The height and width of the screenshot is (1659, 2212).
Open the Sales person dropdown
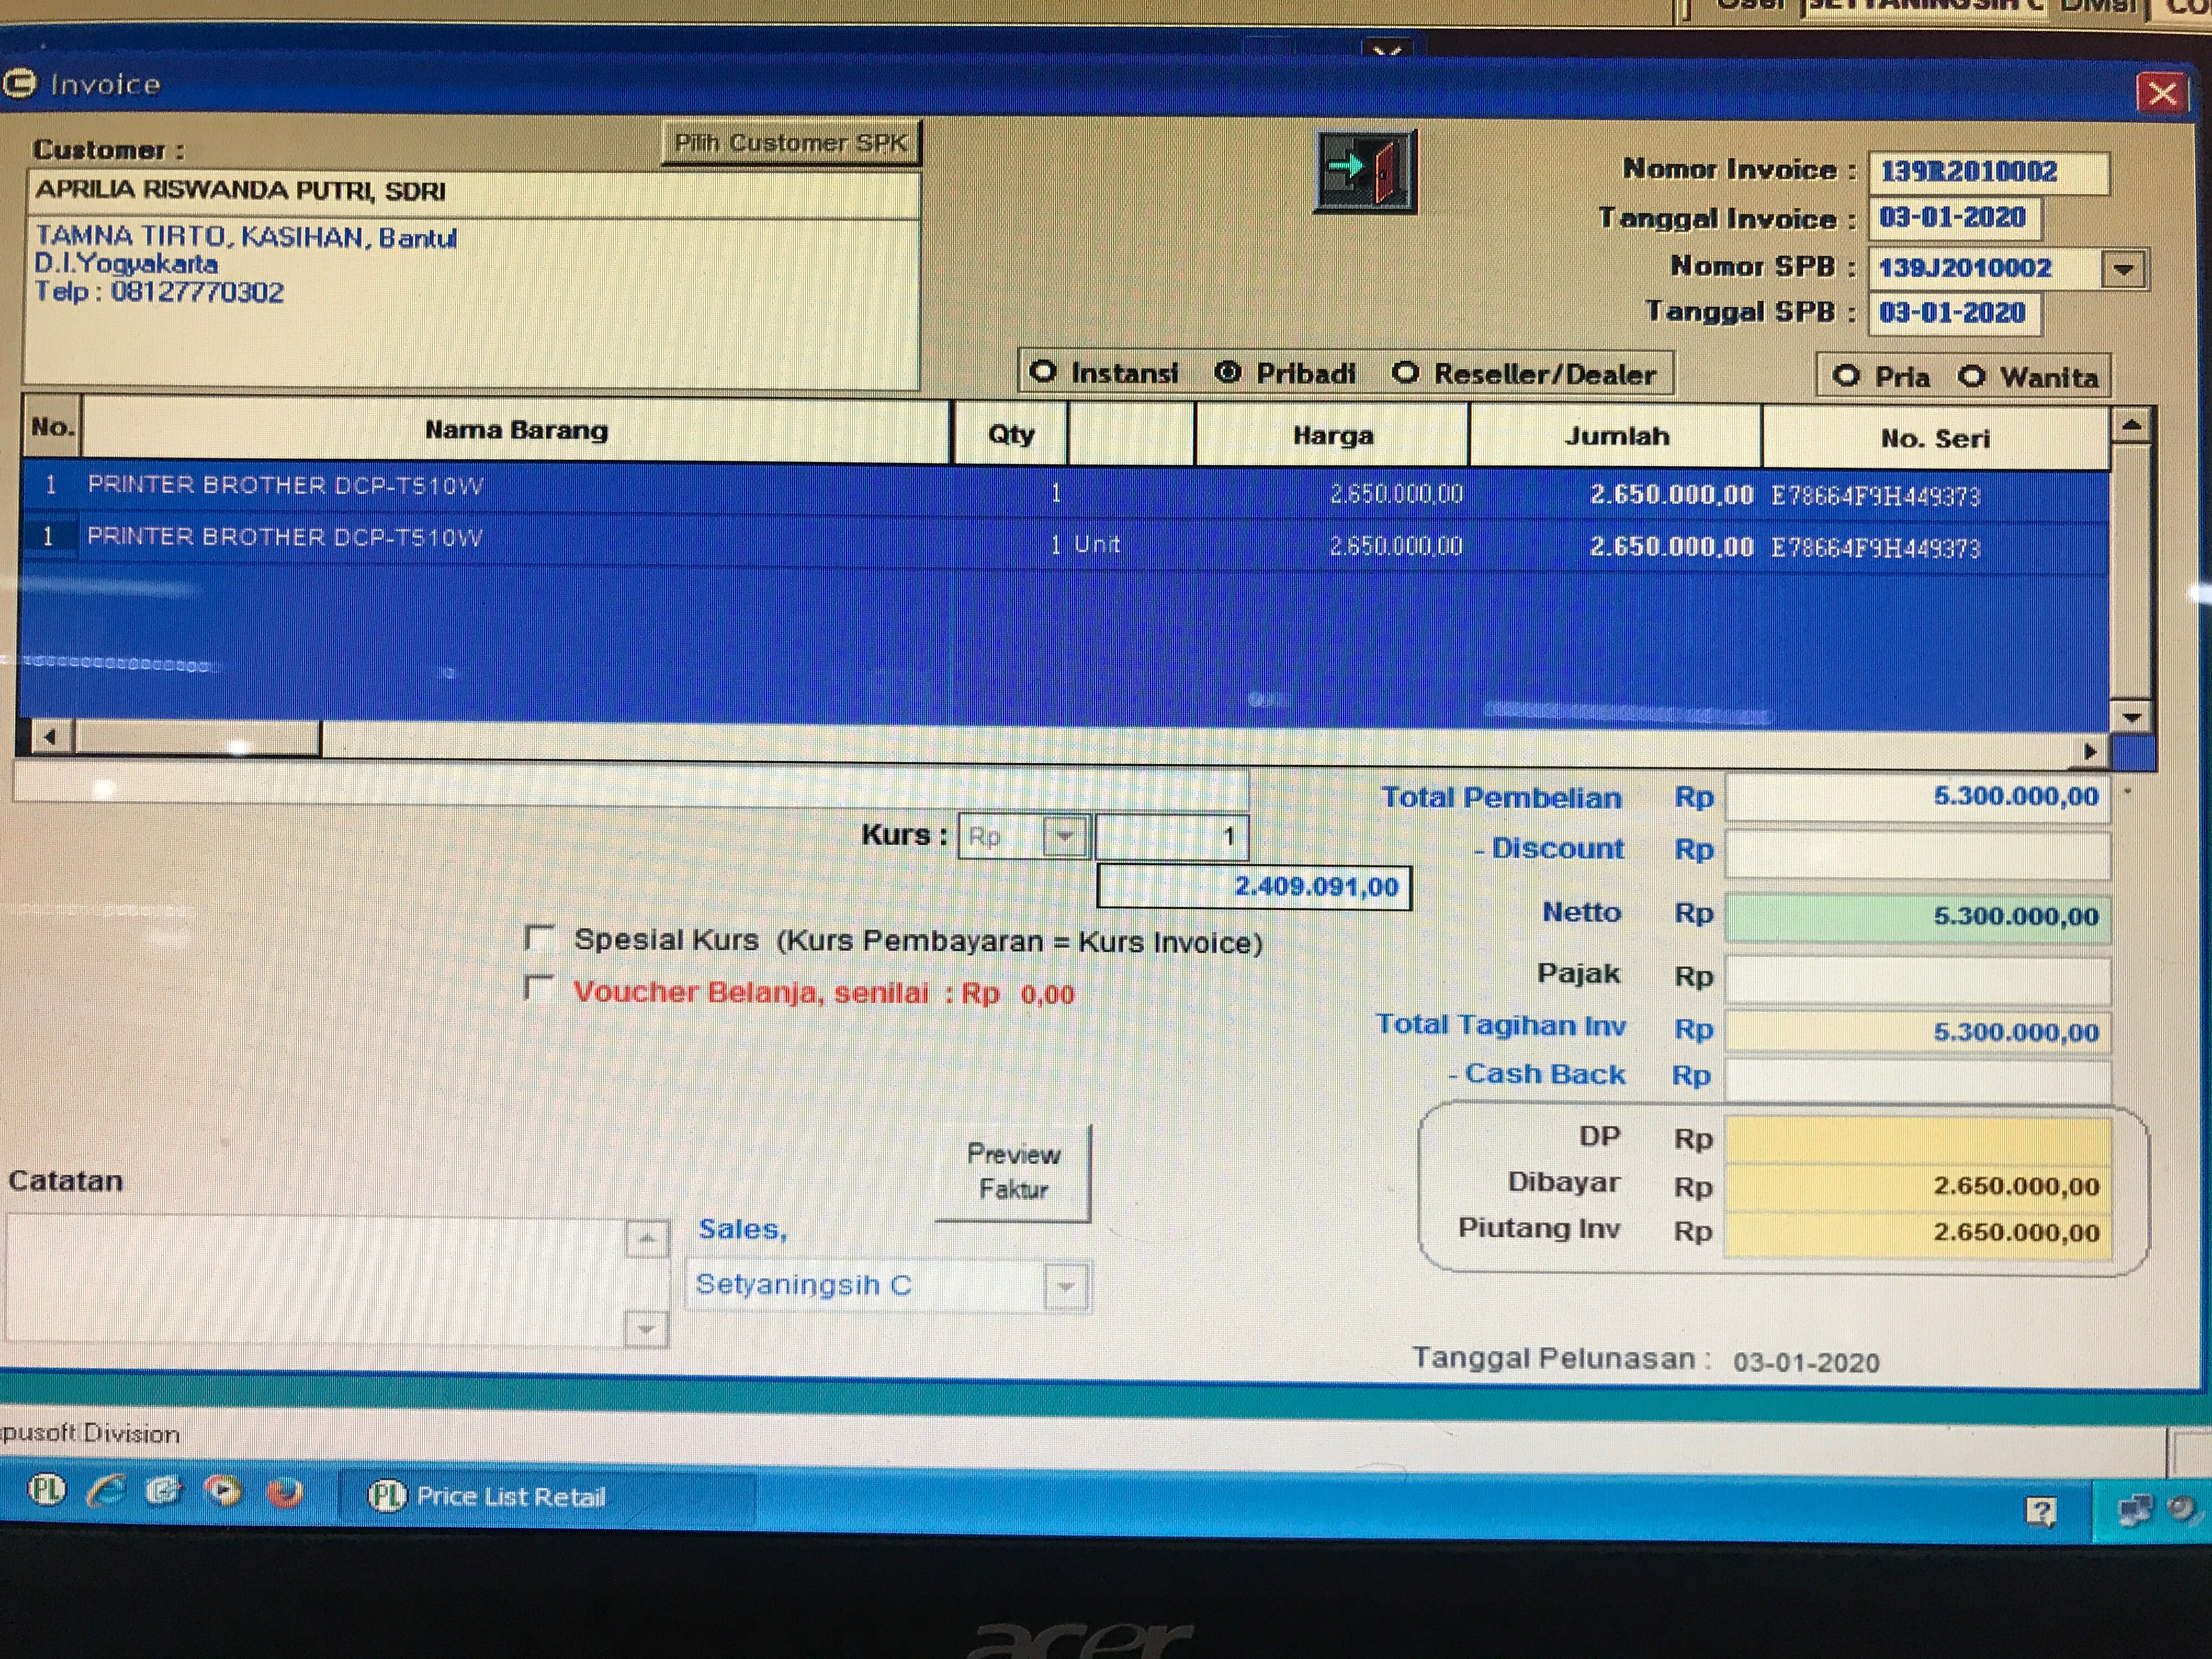click(x=1065, y=1287)
